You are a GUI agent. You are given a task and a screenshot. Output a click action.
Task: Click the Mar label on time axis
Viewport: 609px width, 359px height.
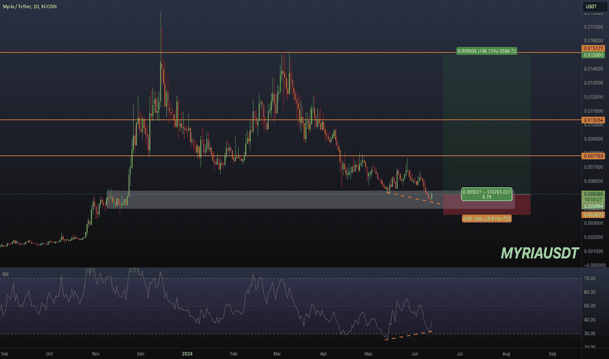point(277,354)
